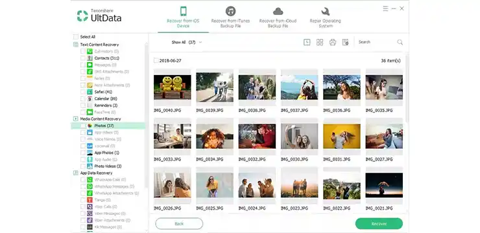Image resolution: width=480 pixels, height=233 pixels.
Task: Open the hamburger menu icon
Action: [385, 8]
